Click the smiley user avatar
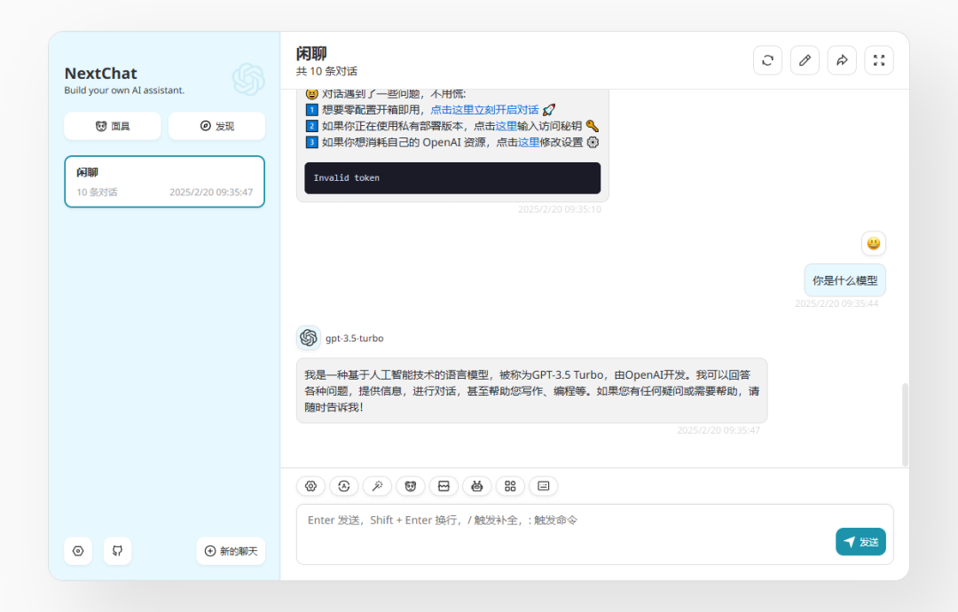 874,243
